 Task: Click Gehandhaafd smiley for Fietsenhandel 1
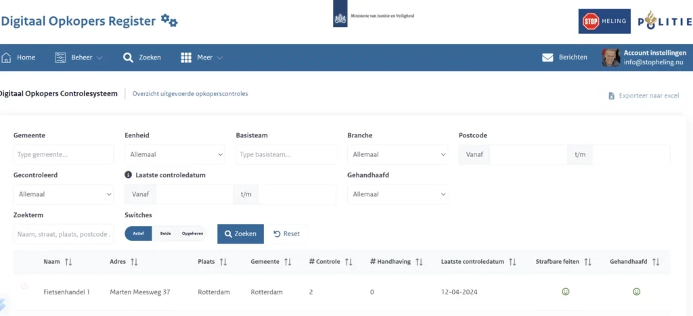coord(636,292)
